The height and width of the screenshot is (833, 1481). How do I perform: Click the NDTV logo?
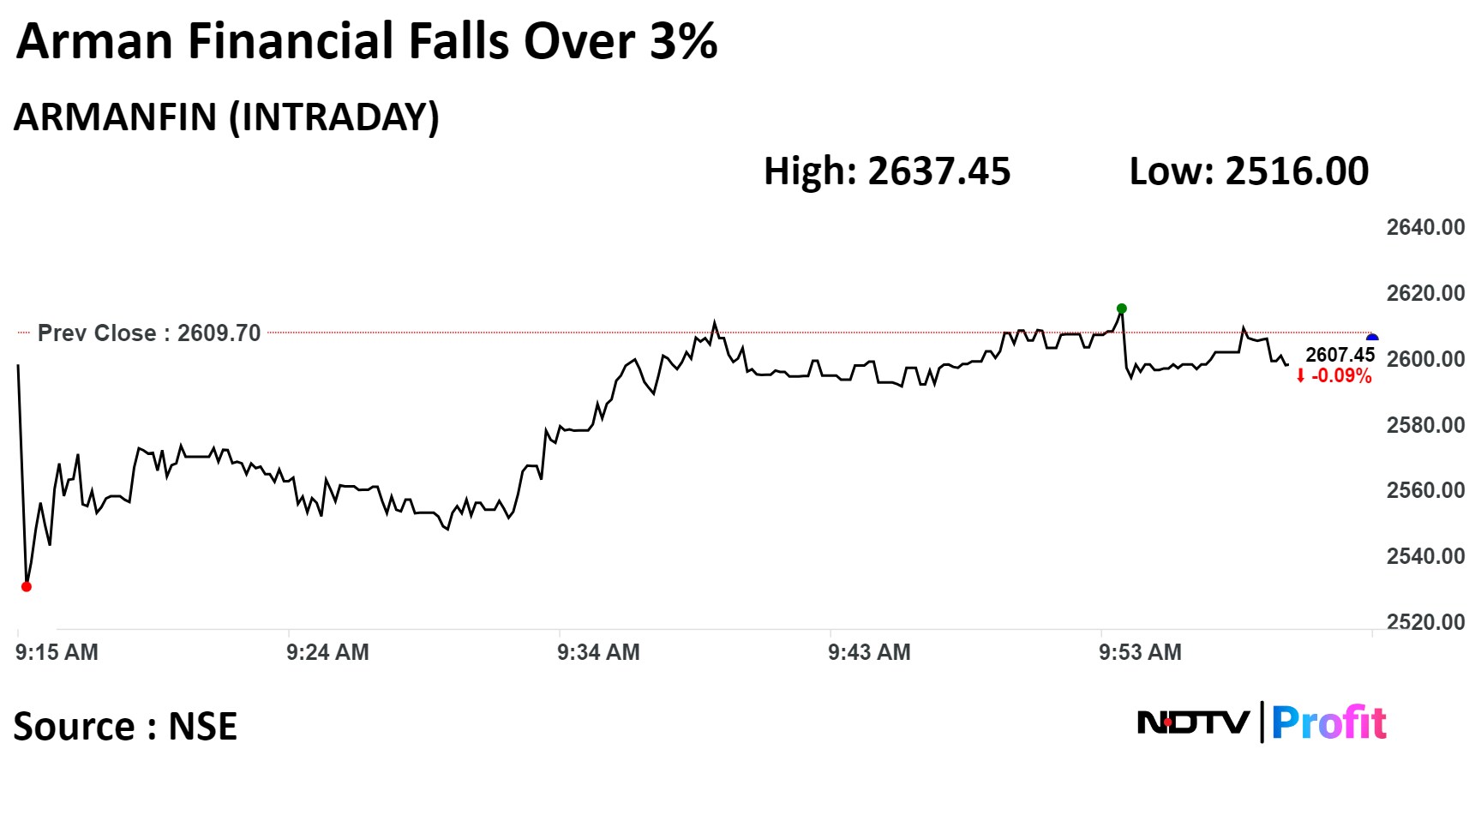point(1193,723)
